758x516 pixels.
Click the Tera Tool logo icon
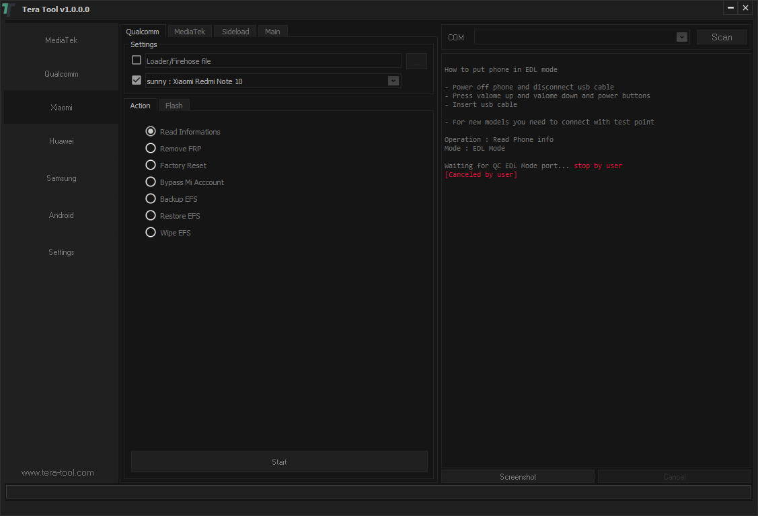pyautogui.click(x=8, y=9)
